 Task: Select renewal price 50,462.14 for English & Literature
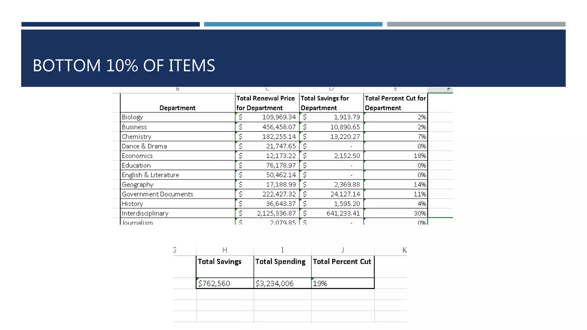click(x=267, y=175)
